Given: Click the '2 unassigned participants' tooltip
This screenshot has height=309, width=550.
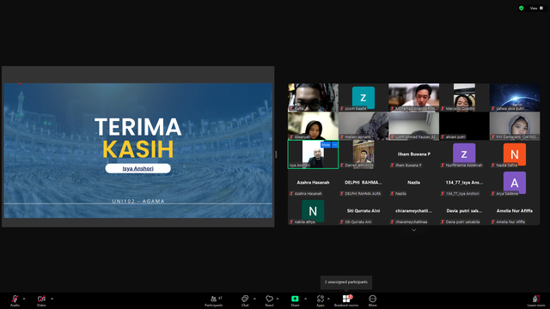Looking at the screenshot, I should tap(346, 282).
